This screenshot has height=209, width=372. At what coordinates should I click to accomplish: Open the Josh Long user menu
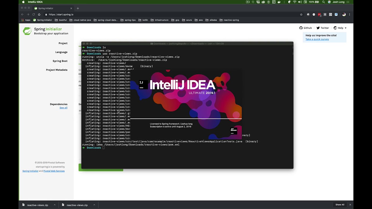coord(338,2)
